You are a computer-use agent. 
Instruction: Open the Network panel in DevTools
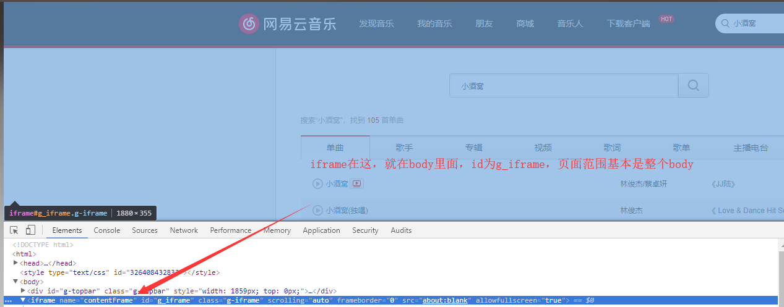click(184, 230)
